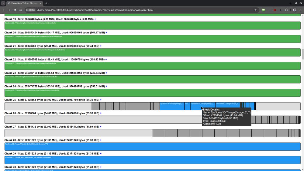Open the green download extension icon
This screenshot has width=304, height=171.
click(263, 10)
